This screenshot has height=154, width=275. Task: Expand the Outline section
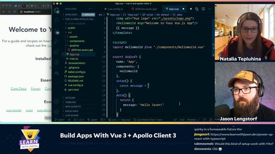coord(69,98)
